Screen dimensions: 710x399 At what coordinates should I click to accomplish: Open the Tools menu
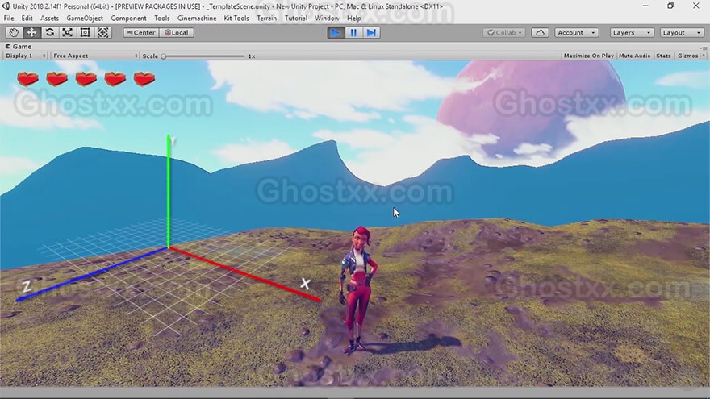(x=161, y=18)
